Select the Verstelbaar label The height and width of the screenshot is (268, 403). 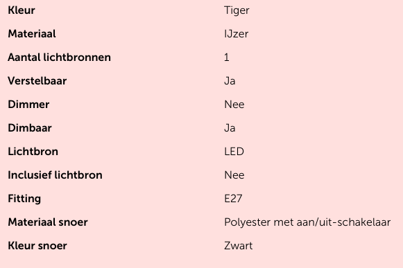point(37,81)
